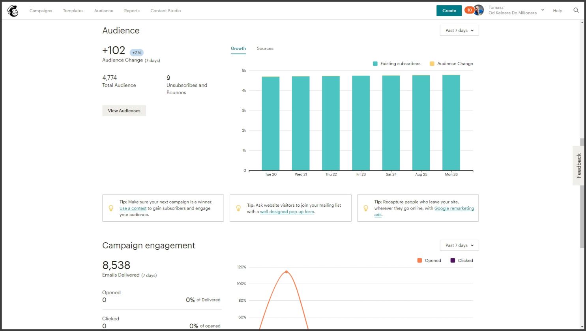The image size is (586, 331).
Task: Click the orange notification badge showing 10
Action: coord(469,10)
